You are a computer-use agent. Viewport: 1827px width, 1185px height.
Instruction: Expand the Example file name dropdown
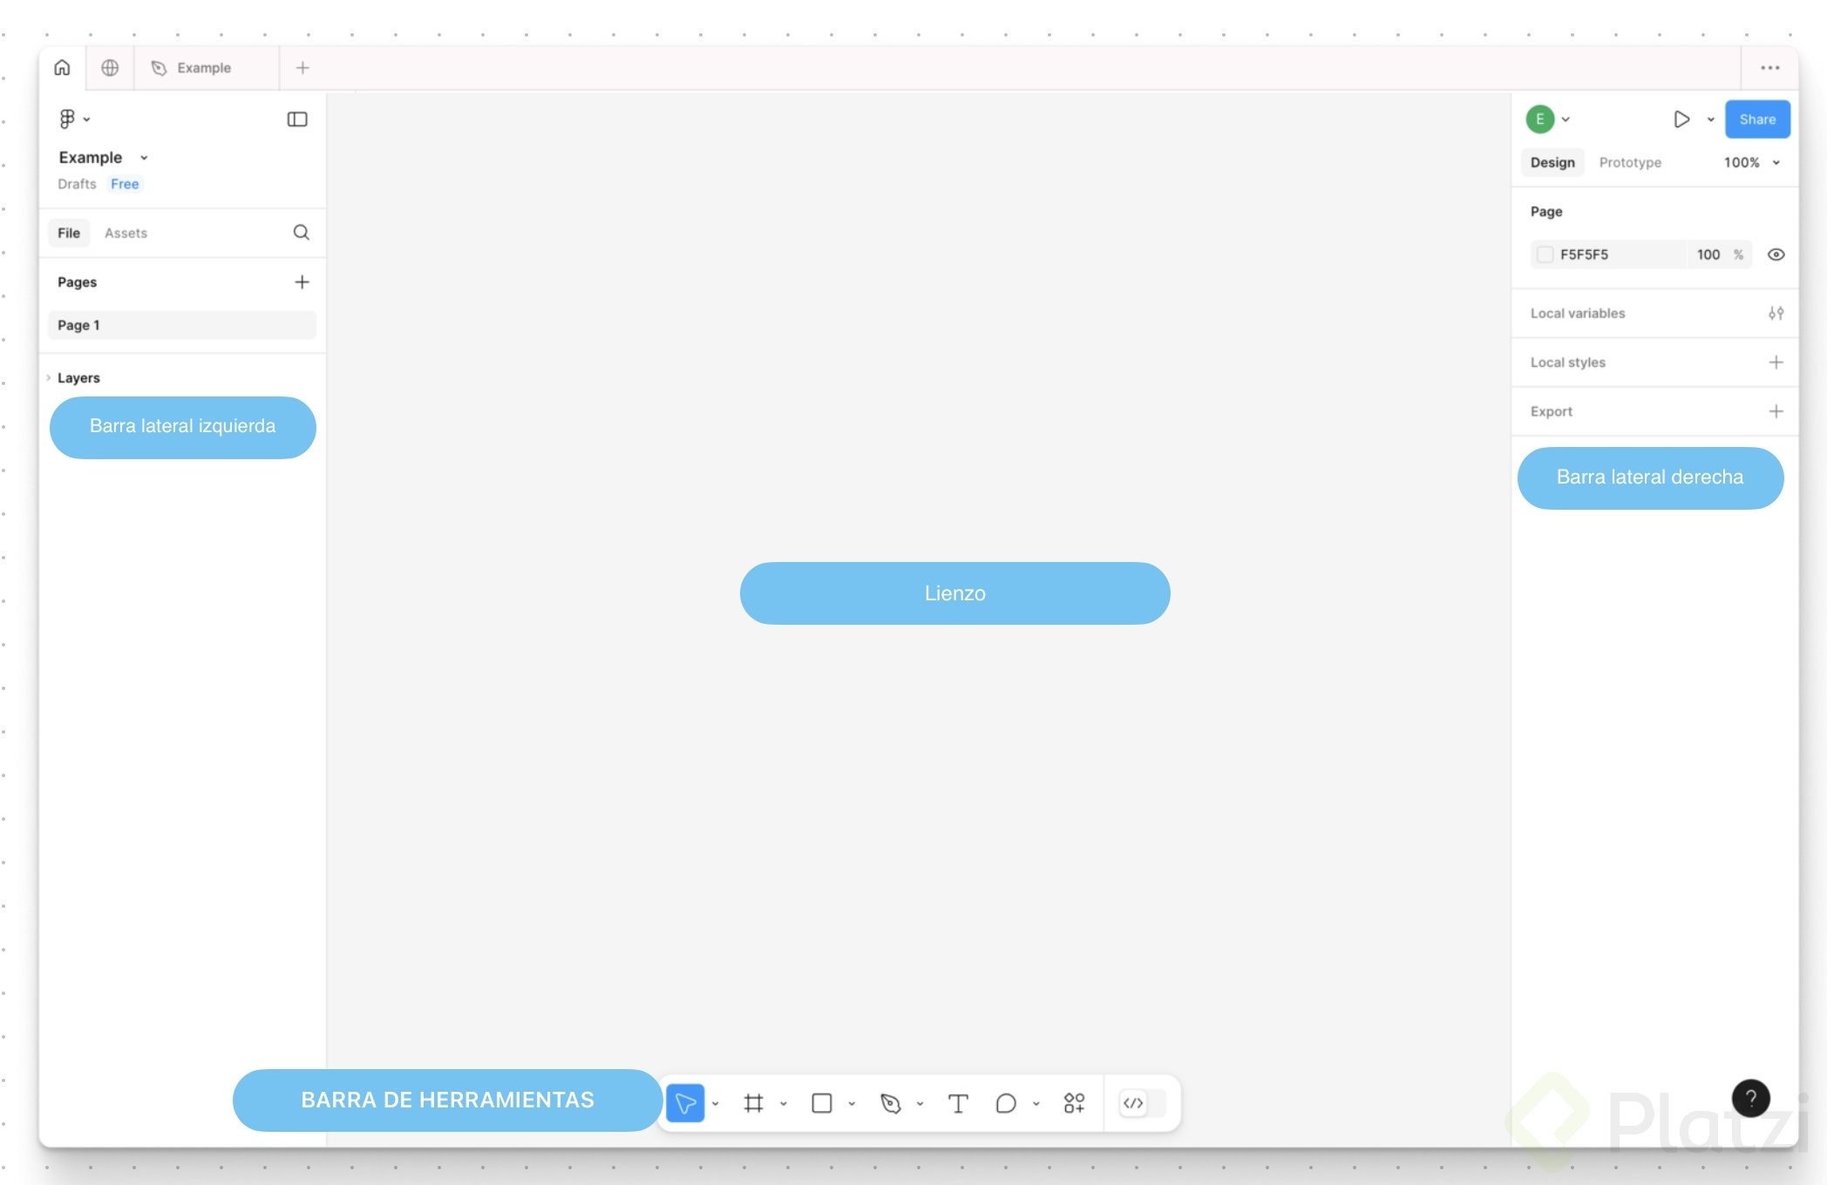pos(144,158)
